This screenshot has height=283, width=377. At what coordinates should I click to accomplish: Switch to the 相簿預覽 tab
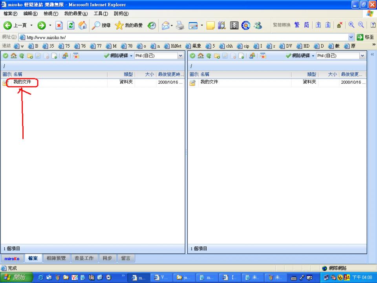coord(56,258)
